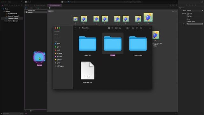Click the first small rocket icon slot
Screen dimensions: 204x115
pyautogui.click(x=76, y=19)
